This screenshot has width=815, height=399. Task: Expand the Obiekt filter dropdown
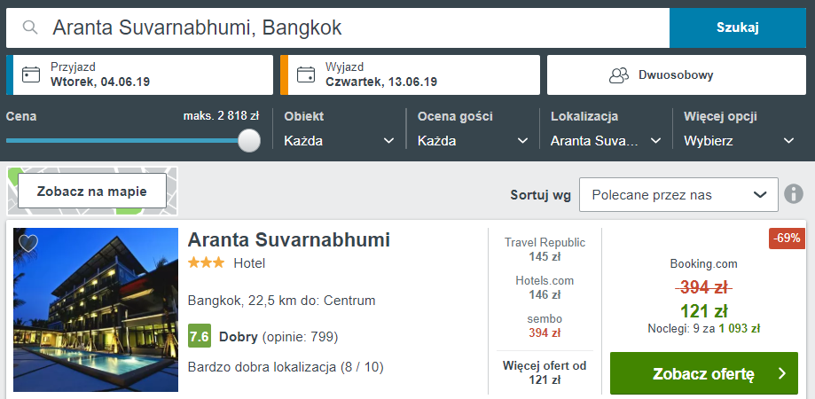click(339, 140)
